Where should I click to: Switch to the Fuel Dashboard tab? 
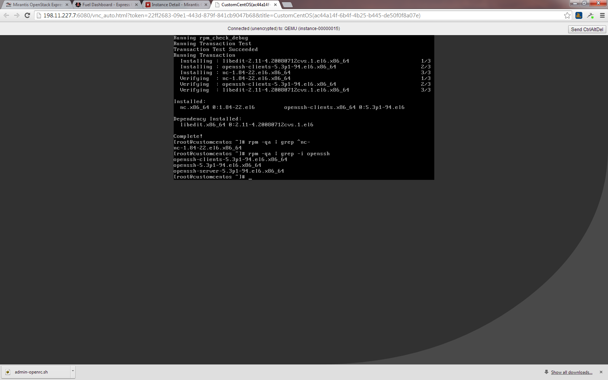[105, 5]
